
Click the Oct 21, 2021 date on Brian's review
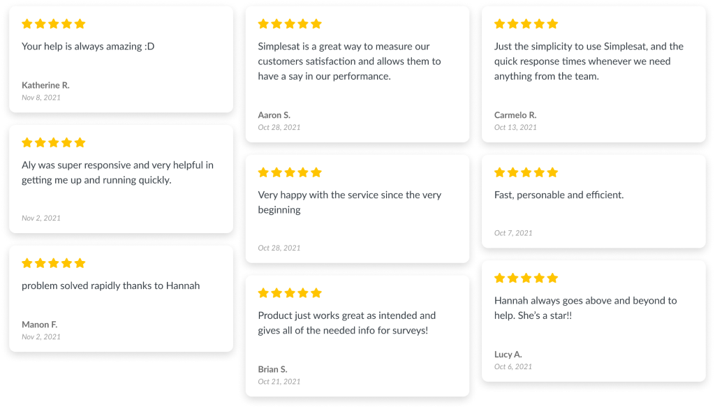pos(279,382)
